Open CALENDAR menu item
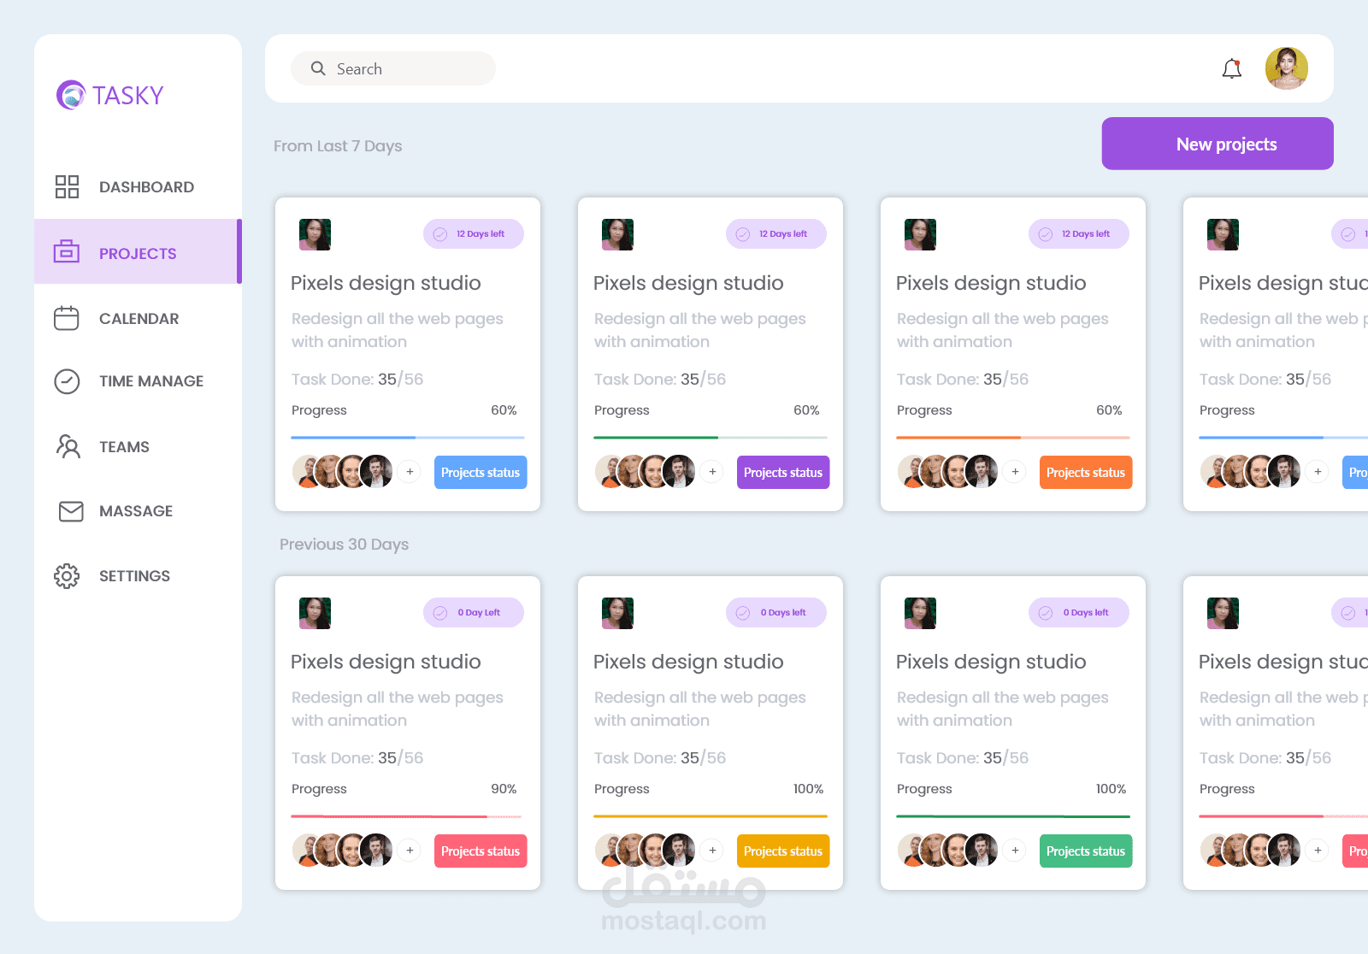Viewport: 1368px width, 954px height. [139, 319]
